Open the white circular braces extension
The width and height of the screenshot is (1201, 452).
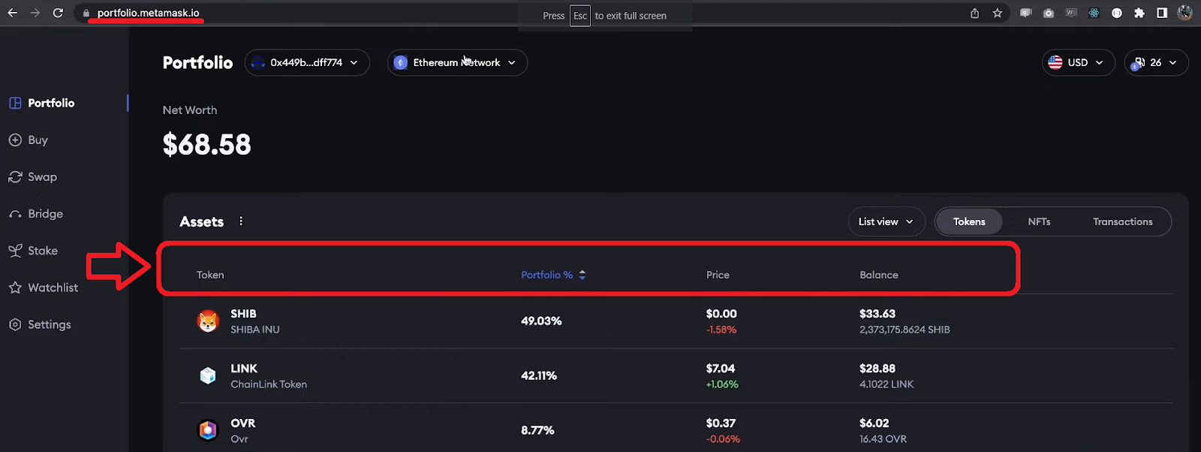1117,13
